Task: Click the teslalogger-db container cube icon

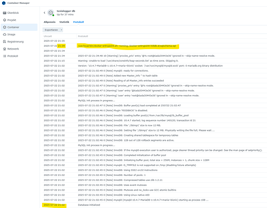Action: (50, 13)
